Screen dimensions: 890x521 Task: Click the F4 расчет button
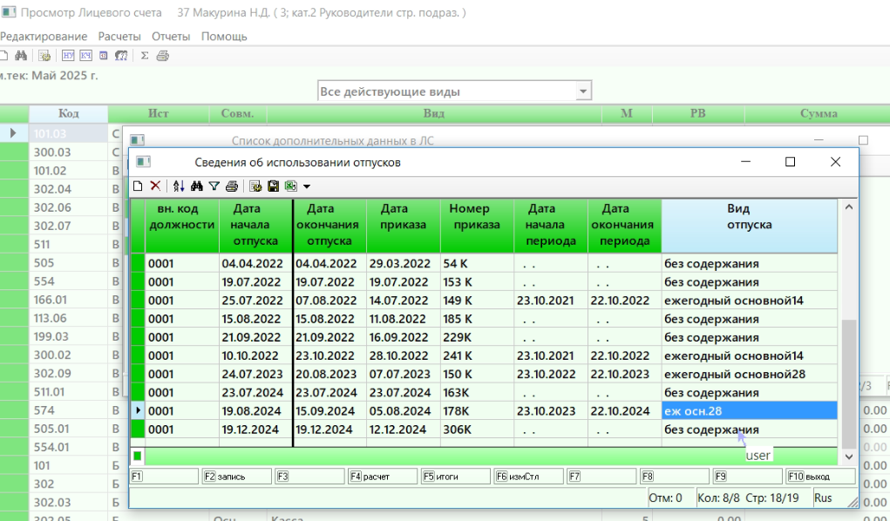[x=384, y=477]
